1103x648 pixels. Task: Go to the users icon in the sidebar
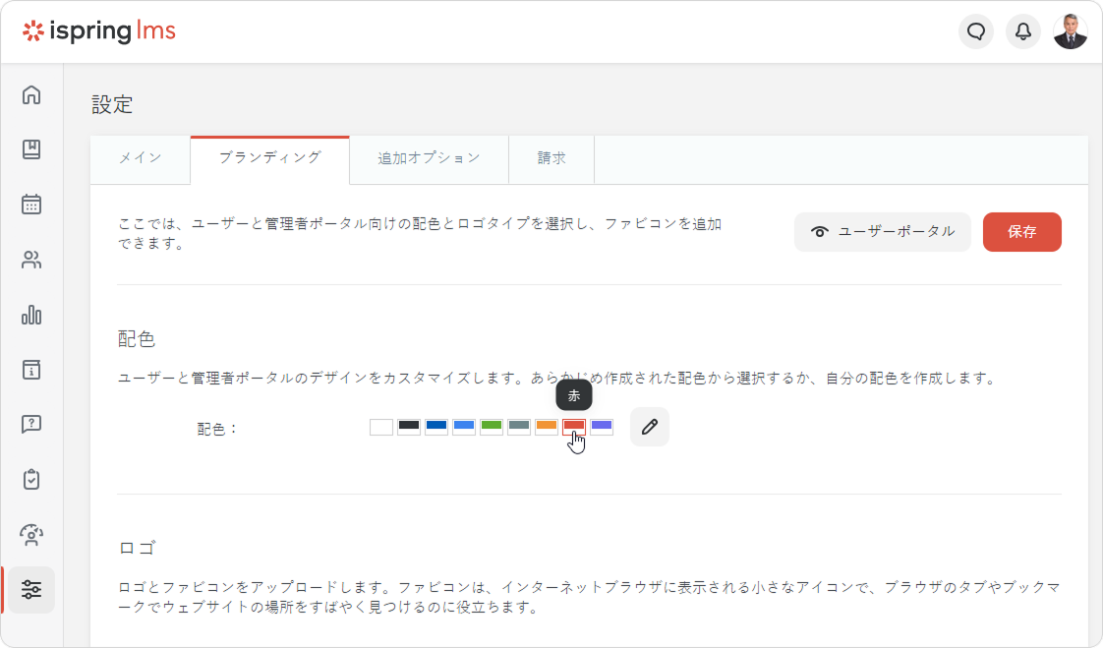click(31, 261)
